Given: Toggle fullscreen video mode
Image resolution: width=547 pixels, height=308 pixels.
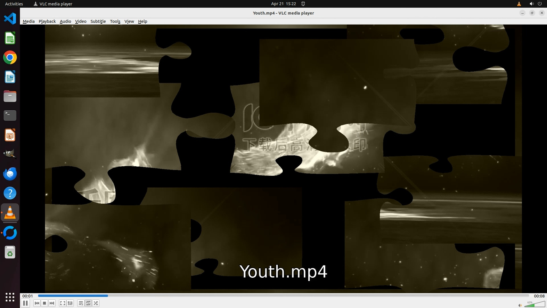Looking at the screenshot, I should tap(62, 303).
